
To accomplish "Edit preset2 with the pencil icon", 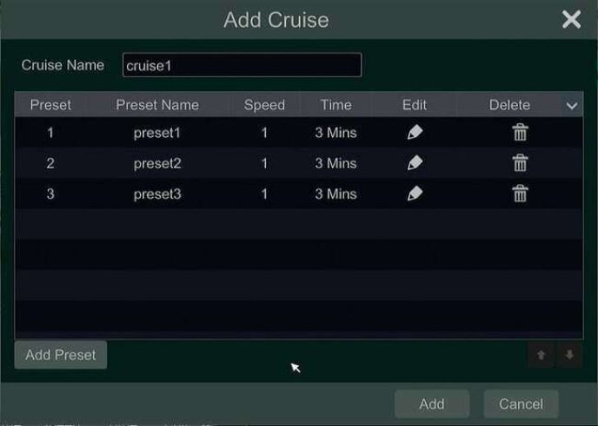I will (415, 163).
